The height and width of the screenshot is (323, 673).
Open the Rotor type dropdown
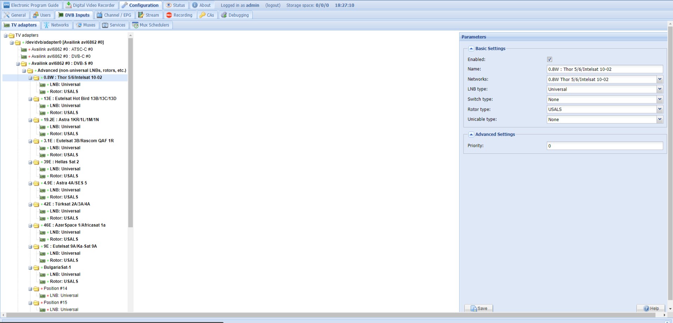pyautogui.click(x=660, y=109)
